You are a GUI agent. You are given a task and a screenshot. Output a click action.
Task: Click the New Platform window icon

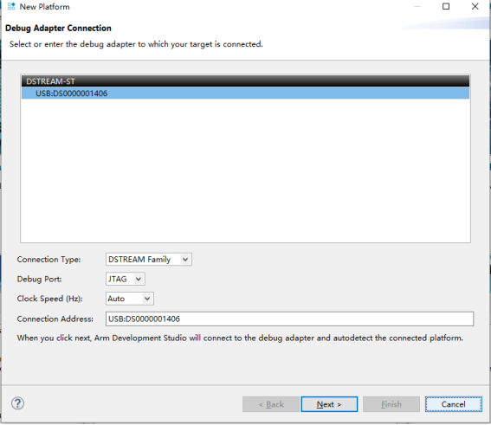coord(11,6)
